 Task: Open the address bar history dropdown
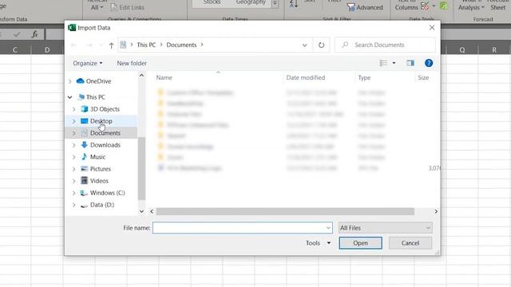pos(304,45)
